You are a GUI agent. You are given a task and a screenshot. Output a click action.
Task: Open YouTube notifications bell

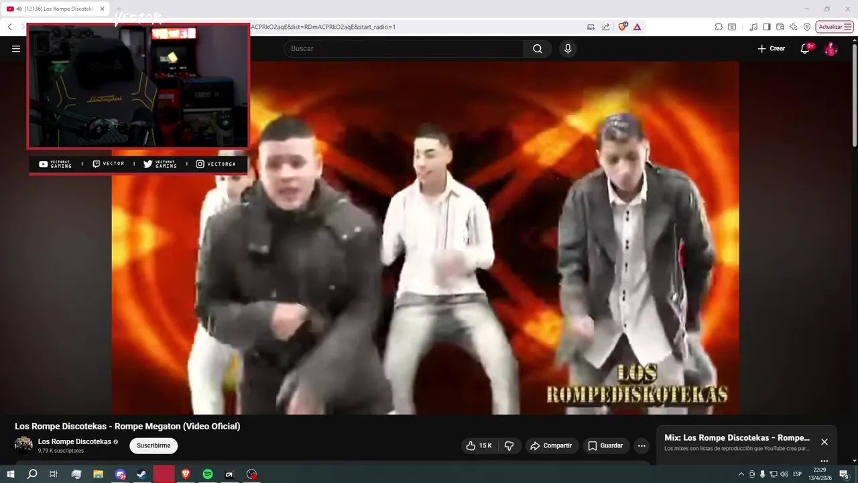point(805,48)
